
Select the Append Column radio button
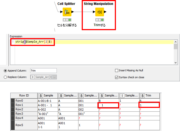(5, 71)
